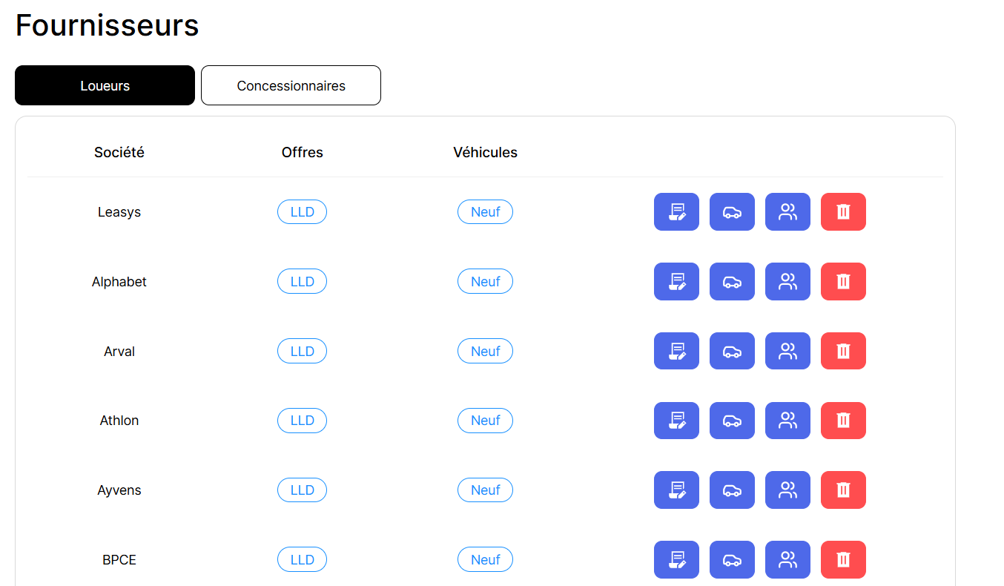Click the Neuf badge for Leasys
Screen dimensions: 1004x586
(x=485, y=212)
